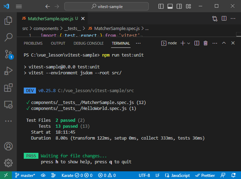The height and width of the screenshot is (179, 241).
Task: Click the 'Waiting for file changes...' message
Action: (74, 156)
